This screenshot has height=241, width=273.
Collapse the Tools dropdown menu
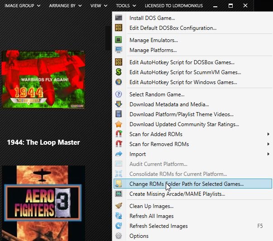[x=126, y=6]
